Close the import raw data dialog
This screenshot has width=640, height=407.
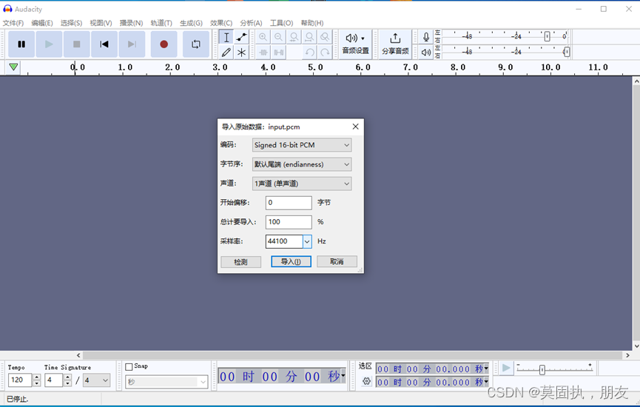[355, 127]
